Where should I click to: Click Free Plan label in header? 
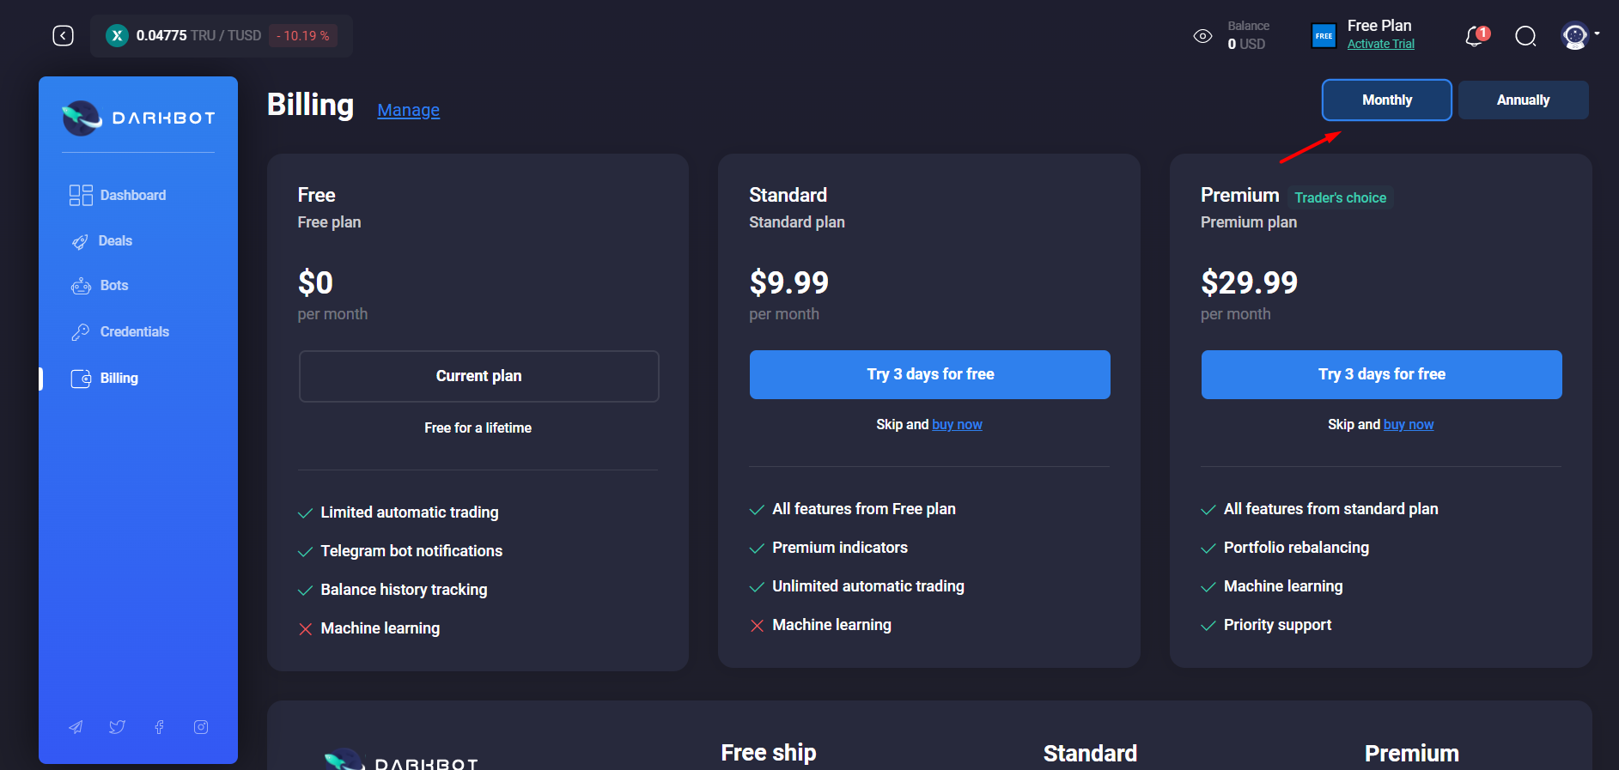pos(1379,26)
